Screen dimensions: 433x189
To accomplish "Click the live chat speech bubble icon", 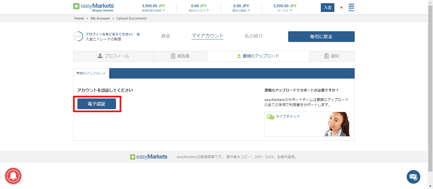I will click(x=270, y=117).
